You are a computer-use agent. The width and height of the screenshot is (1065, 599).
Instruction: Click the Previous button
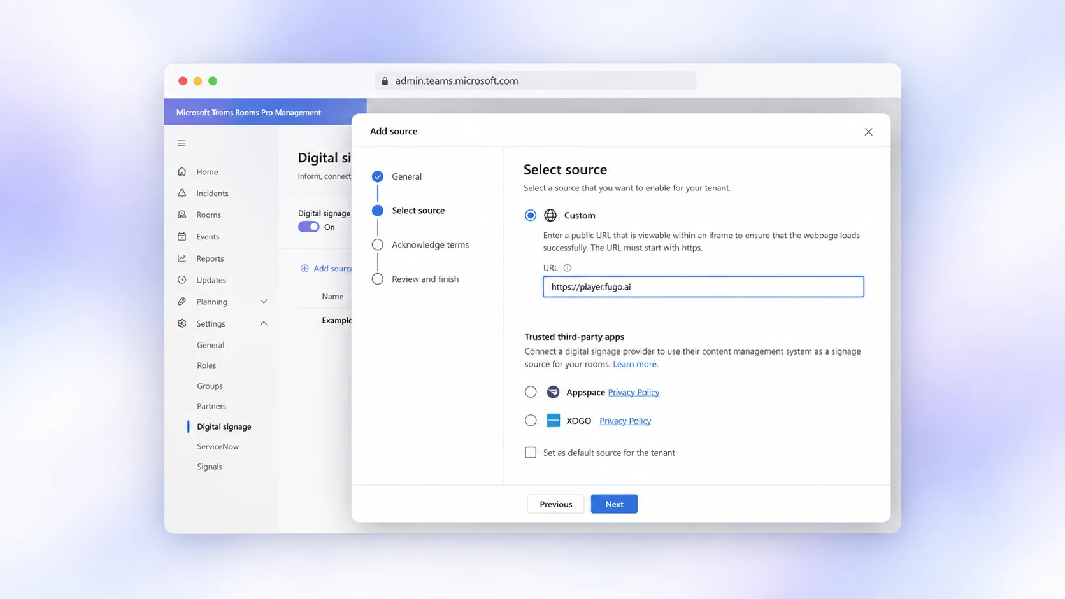(555, 504)
